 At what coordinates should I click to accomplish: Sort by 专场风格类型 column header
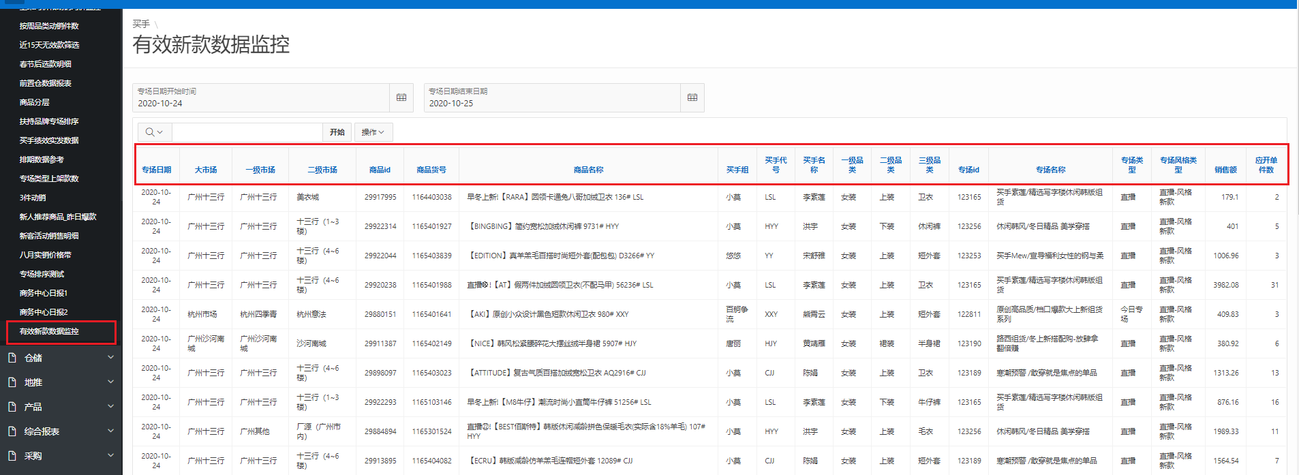pos(1178,165)
